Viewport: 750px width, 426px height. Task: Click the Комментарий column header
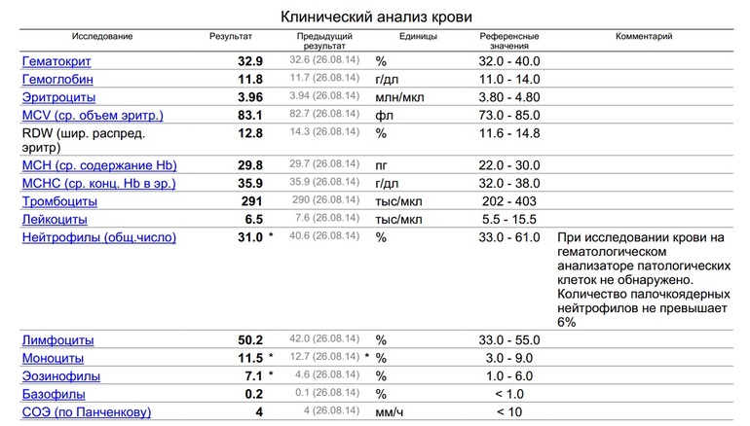644,36
